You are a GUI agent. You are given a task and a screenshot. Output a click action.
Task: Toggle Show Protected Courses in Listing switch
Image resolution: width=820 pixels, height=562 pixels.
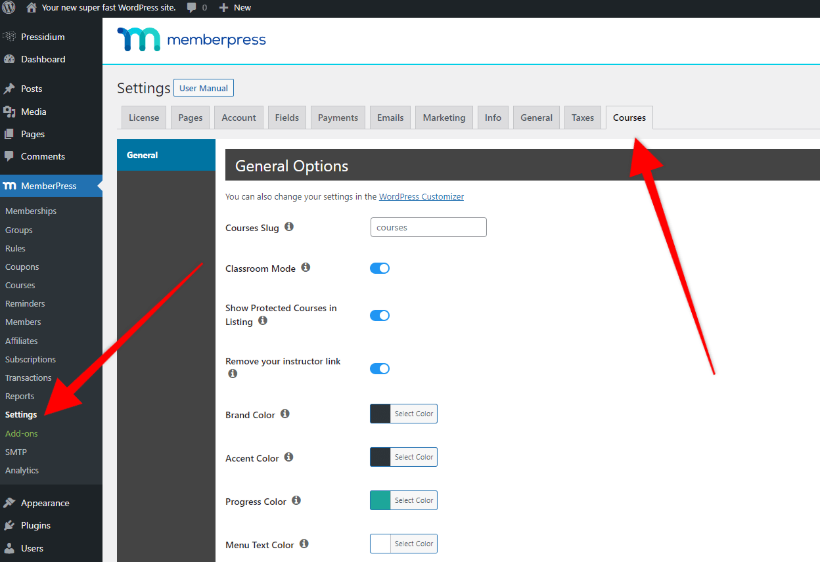(x=380, y=315)
